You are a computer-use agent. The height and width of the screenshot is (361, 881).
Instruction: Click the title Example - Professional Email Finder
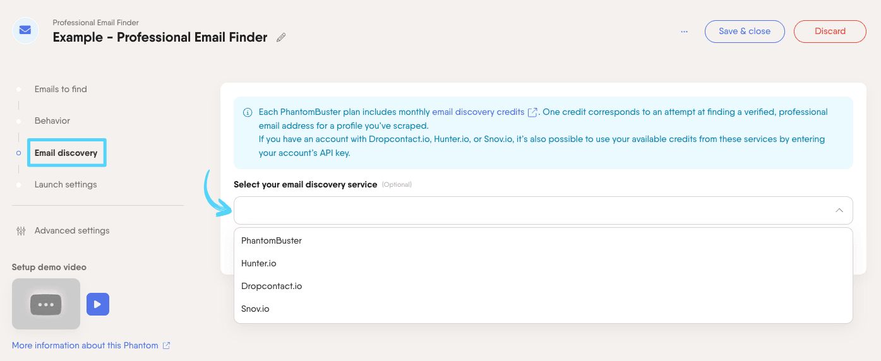click(160, 37)
